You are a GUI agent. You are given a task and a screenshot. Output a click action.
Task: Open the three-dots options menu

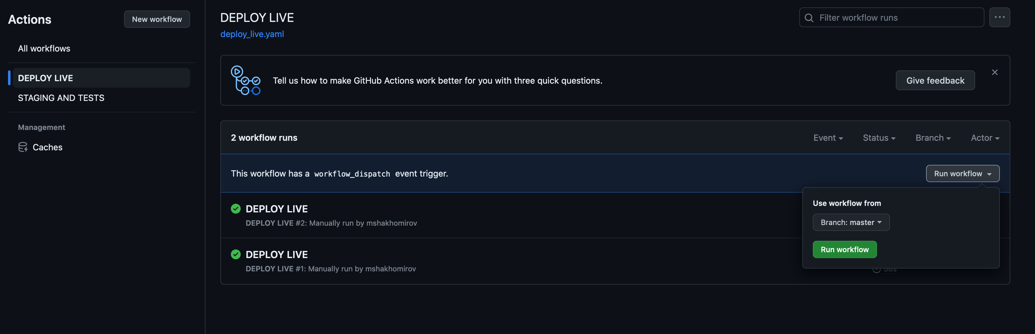pyautogui.click(x=999, y=17)
